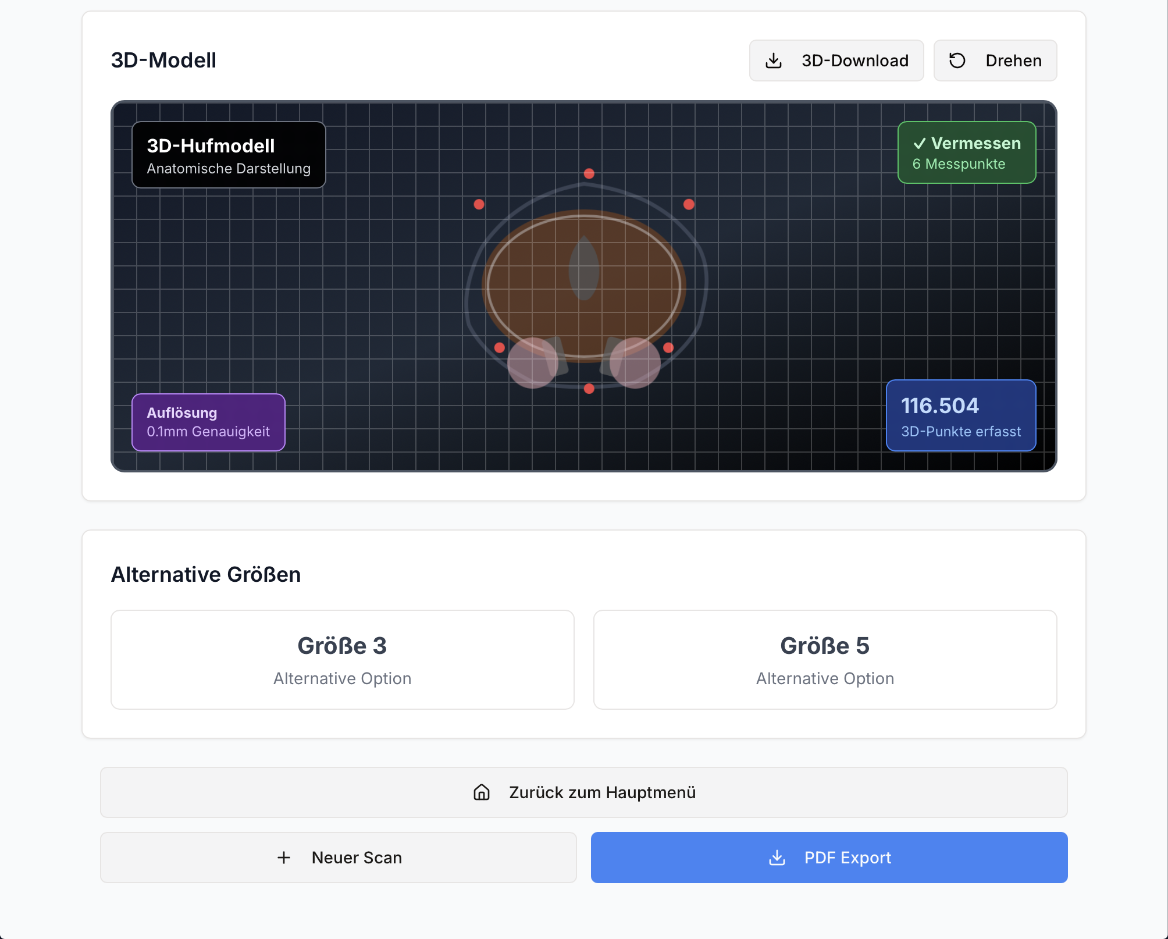Click the rotate arrow icon beside Drehen
The height and width of the screenshot is (939, 1168).
tap(957, 61)
